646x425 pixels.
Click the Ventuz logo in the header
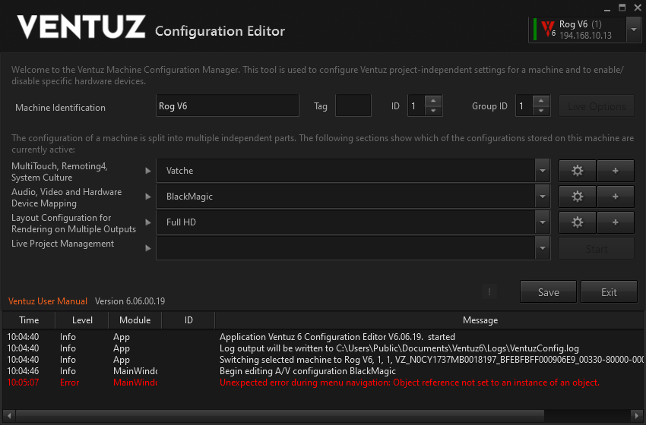[x=81, y=27]
